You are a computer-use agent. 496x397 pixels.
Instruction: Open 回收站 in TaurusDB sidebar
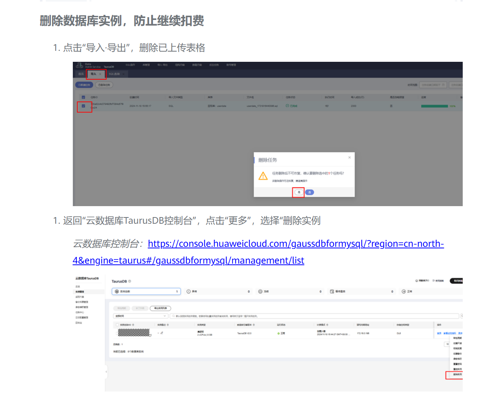tap(79, 323)
